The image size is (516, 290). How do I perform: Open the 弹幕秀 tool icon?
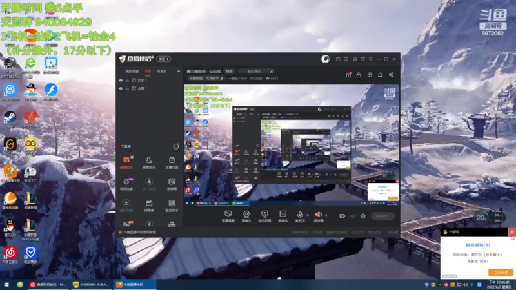[149, 206]
